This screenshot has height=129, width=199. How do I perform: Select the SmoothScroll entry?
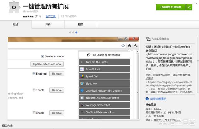[104, 69]
